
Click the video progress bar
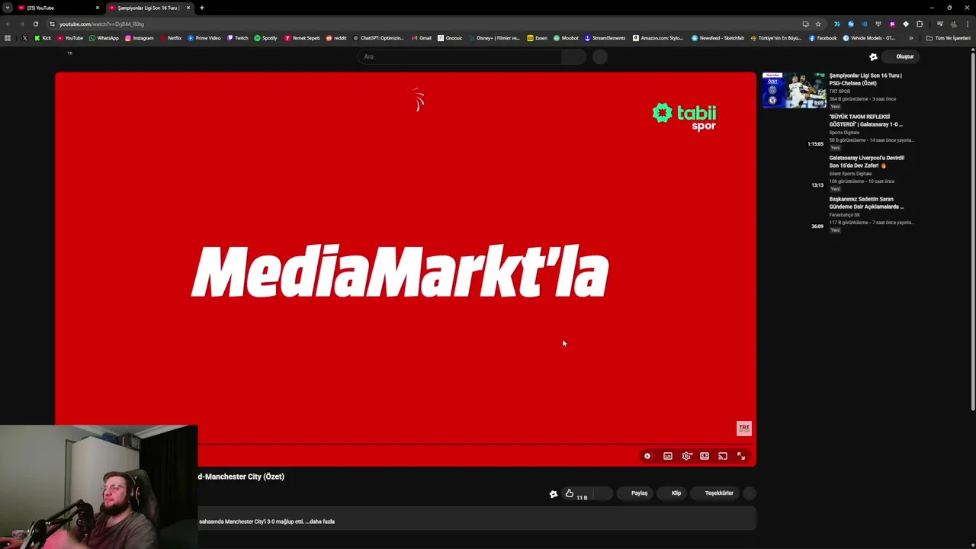[x=406, y=443]
